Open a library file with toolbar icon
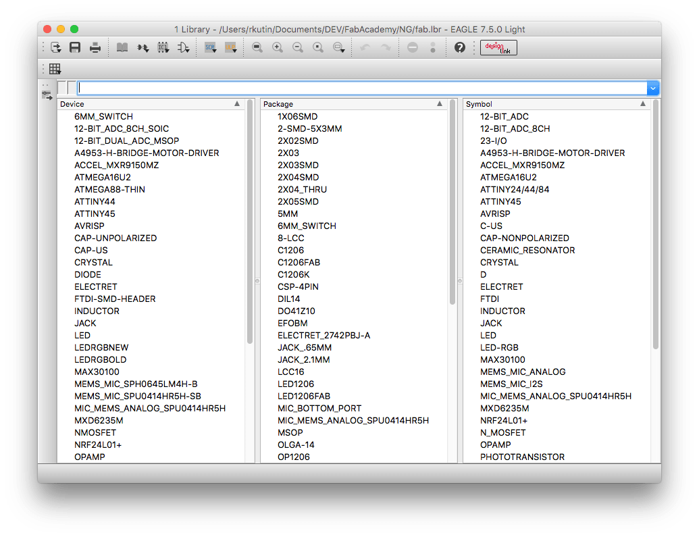The height and width of the screenshot is (537, 699). [56, 47]
